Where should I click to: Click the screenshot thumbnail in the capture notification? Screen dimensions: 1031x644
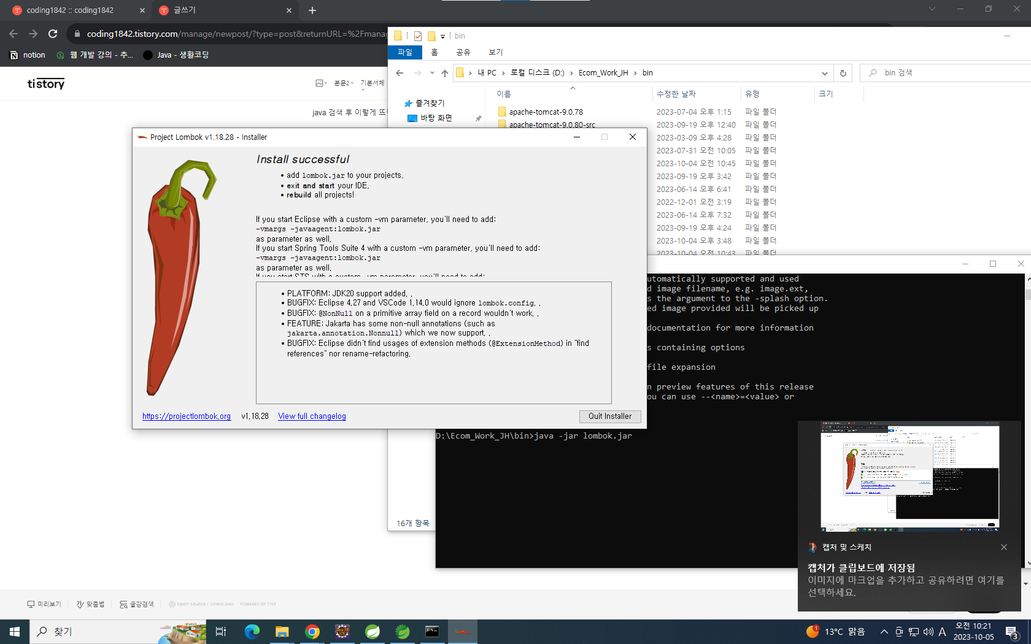point(909,477)
